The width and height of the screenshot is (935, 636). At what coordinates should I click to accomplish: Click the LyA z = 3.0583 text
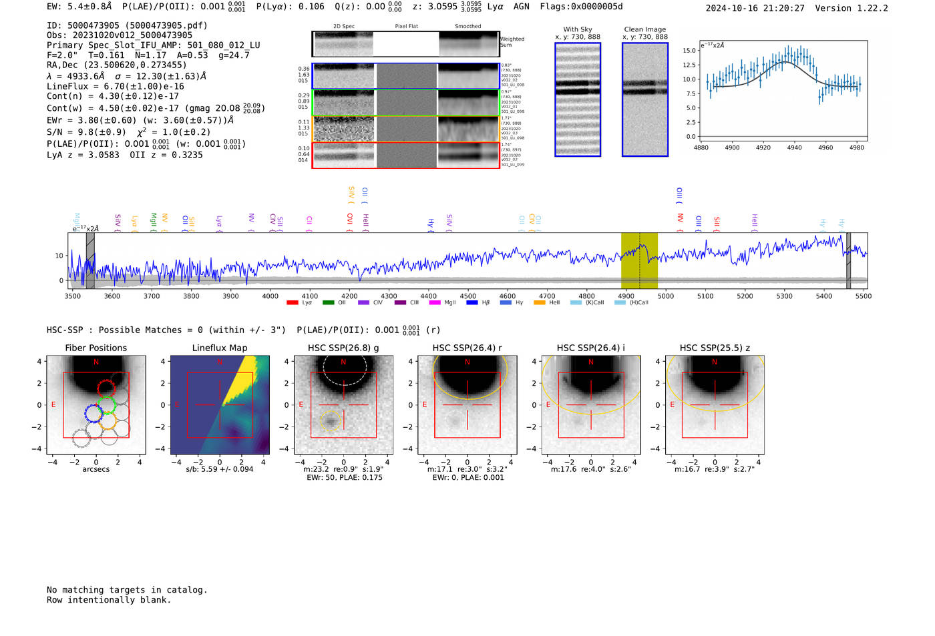(x=83, y=155)
